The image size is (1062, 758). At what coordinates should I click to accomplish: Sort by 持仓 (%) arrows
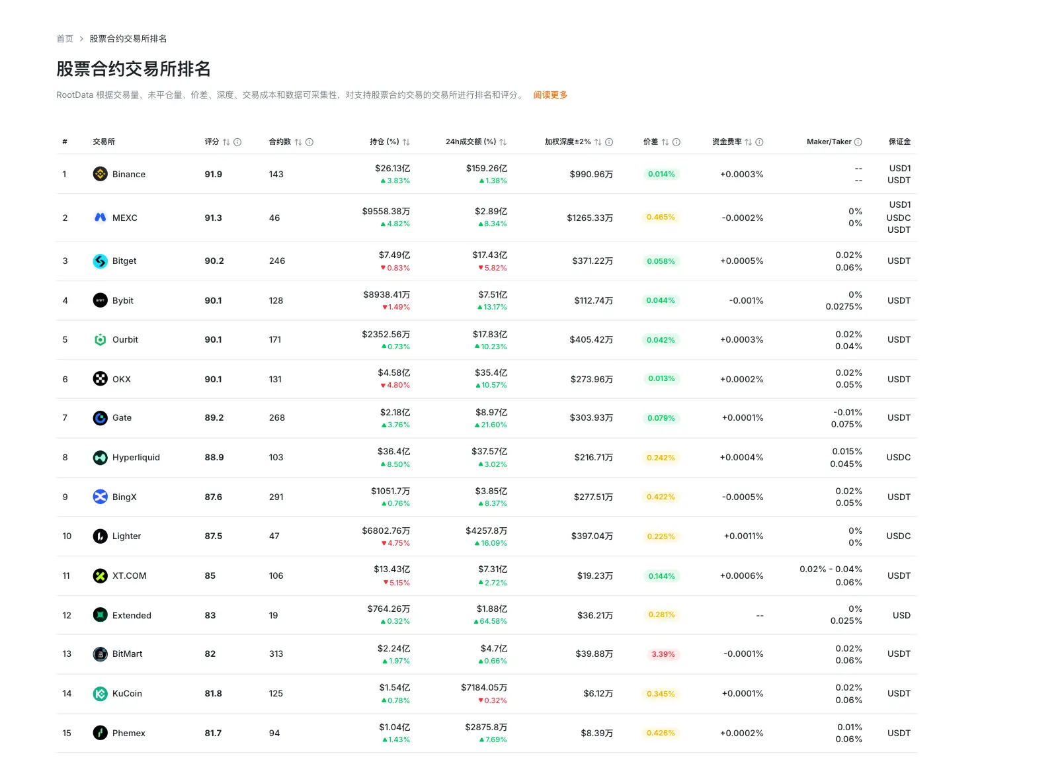tap(406, 142)
